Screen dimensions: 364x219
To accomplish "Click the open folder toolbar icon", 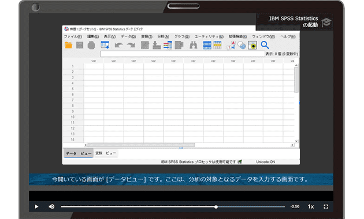I will coord(69,45).
